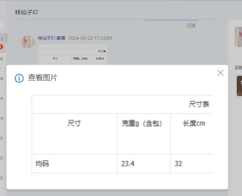Click the customer profile picture at top right
Viewport: 242px width, 196px height.
(x=238, y=37)
